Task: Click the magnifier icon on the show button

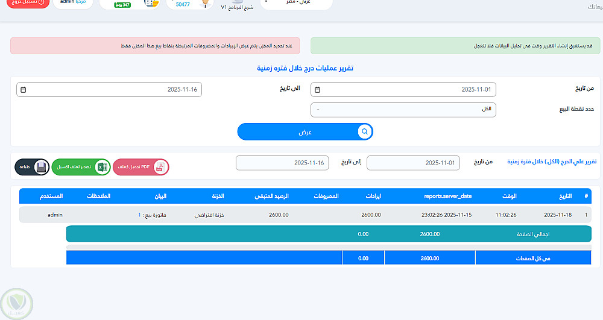Action: (364, 132)
